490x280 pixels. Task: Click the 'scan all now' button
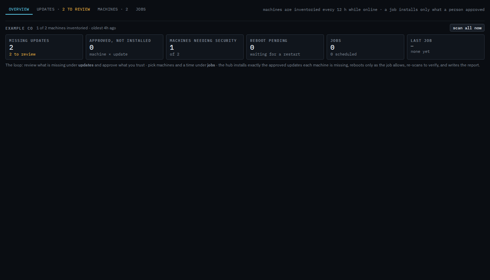[467, 28]
